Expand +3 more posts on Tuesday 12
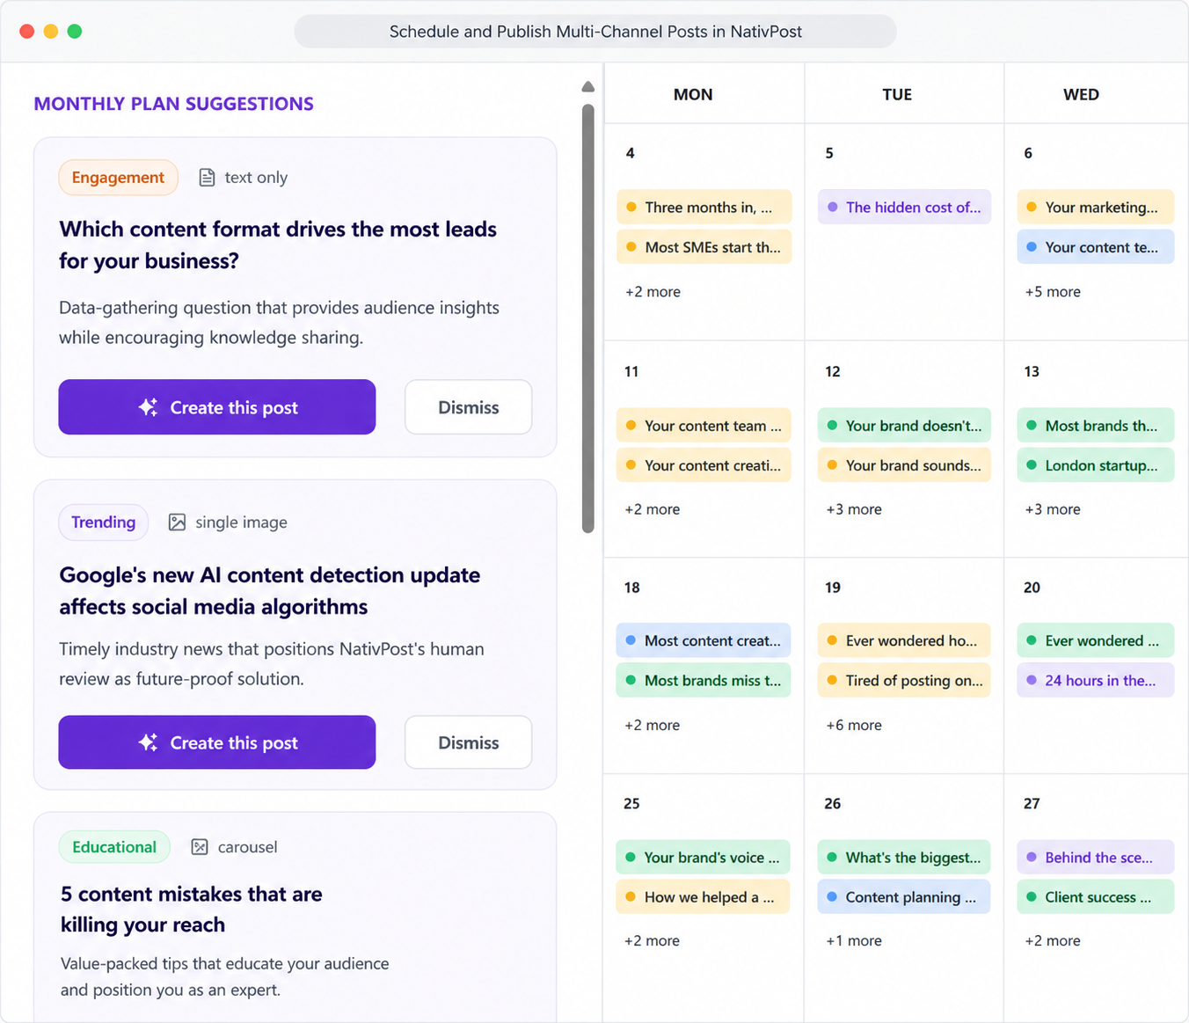This screenshot has width=1189, height=1023. pyautogui.click(x=854, y=509)
